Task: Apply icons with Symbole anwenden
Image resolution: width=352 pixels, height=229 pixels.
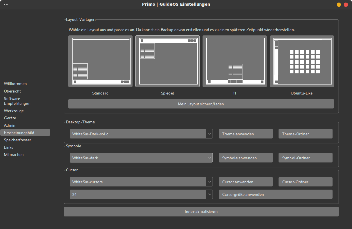Action: click(x=245, y=158)
